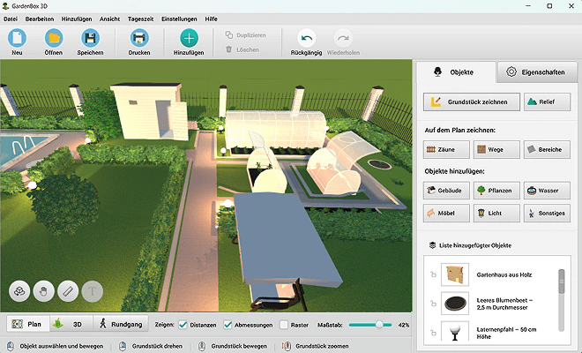The height and width of the screenshot is (353, 582).
Task: Click 'Objekt auswählen und bewegen' hint
Action: [x=61, y=346]
